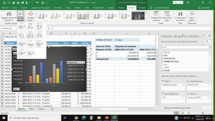Viewport: 215px width, 121px height.
Task: Check the P/U field checkbox
Action: coord(162,65)
